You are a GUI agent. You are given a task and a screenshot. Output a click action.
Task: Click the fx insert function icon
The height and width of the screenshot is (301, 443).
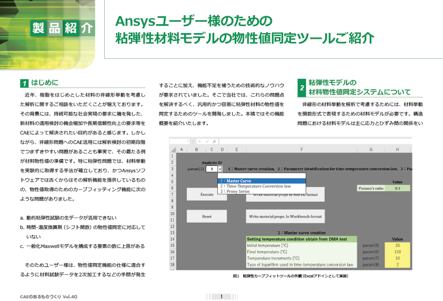coord(215,141)
